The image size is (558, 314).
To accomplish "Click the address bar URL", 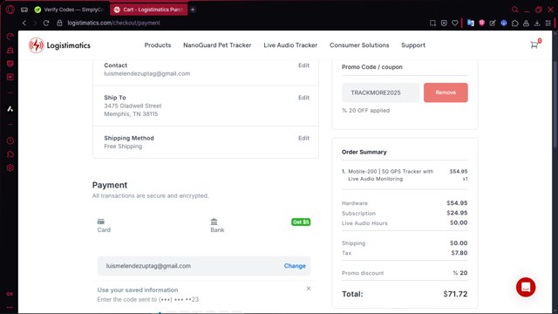I will 113,23.
